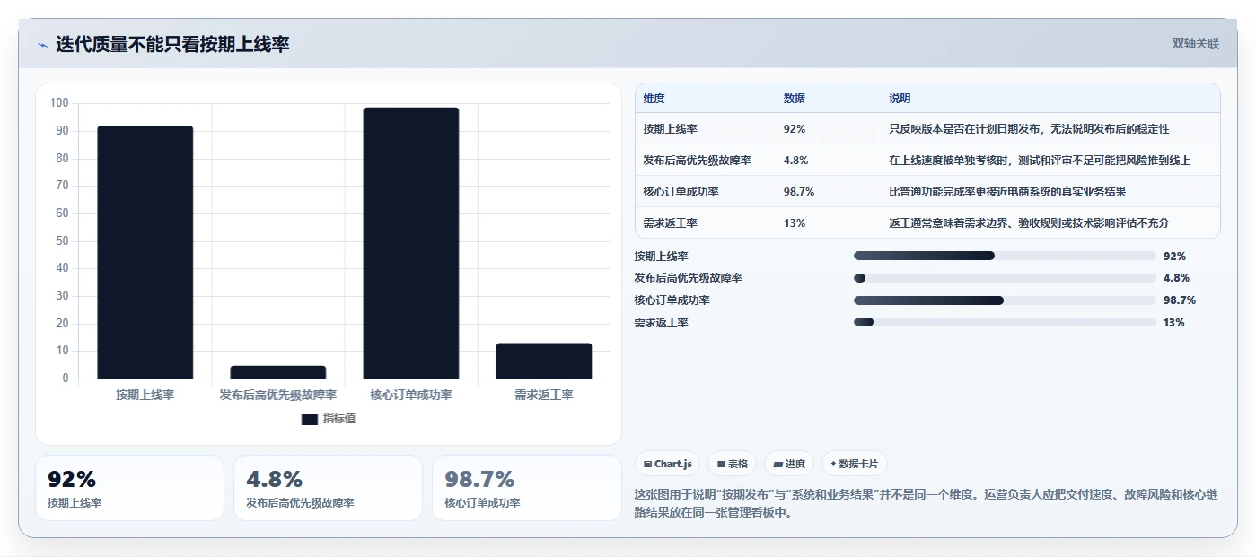Click the pulse icon beside the dashboard title
The width and height of the screenshot is (1256, 557).
pyautogui.click(x=42, y=45)
